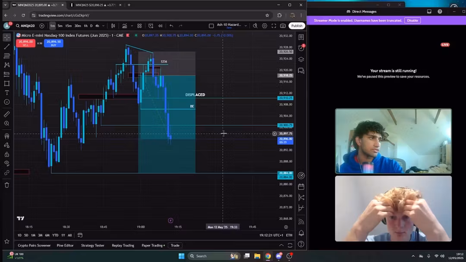Open the Pine Editor tab
The height and width of the screenshot is (262, 466).
tap(65, 245)
